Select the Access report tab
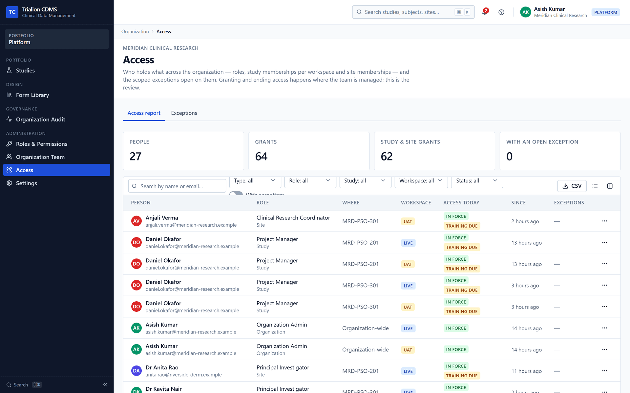630x393 pixels. (x=144, y=113)
